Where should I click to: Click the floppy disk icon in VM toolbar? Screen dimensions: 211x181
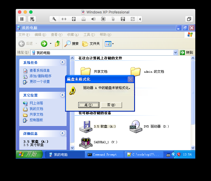[123, 19]
